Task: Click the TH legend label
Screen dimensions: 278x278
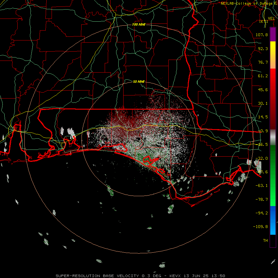Action: coord(265,240)
